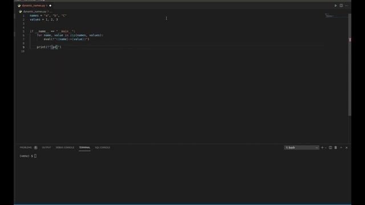This screenshot has height=205, width=365.
Task: Click the if __name__ == "__main__" line
Action: (52, 31)
